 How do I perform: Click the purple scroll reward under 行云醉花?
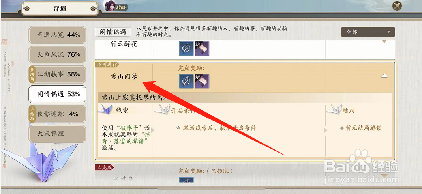point(202,48)
